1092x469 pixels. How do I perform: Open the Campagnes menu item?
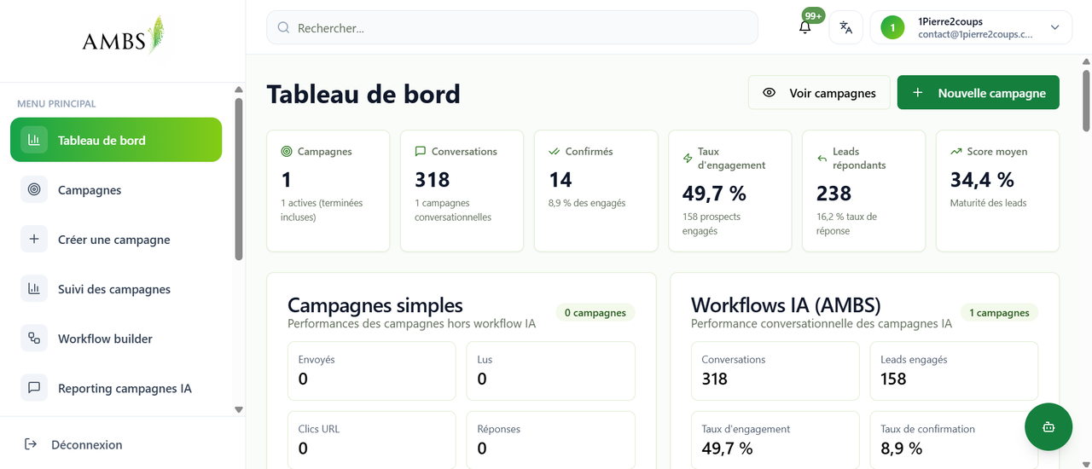[116, 189]
